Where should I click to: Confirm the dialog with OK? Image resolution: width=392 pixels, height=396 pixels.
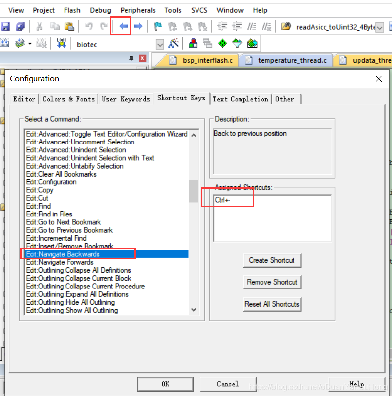point(165,384)
